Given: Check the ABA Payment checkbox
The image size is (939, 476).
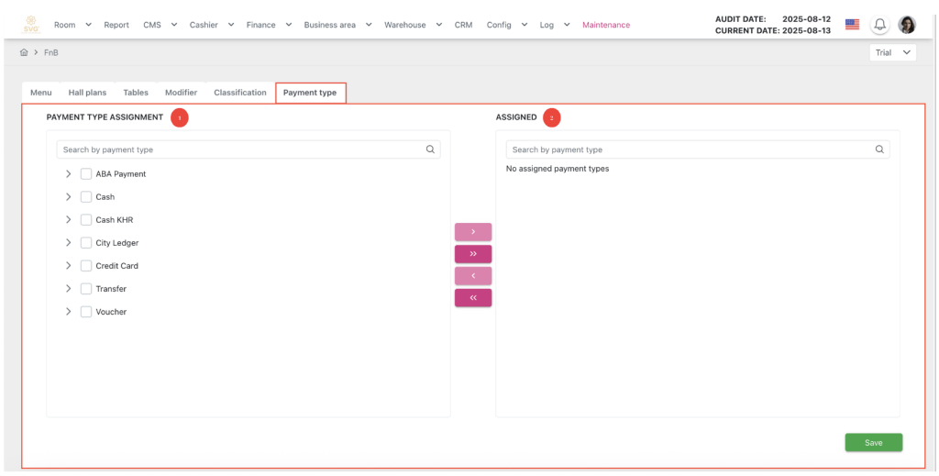Looking at the screenshot, I should [x=86, y=174].
